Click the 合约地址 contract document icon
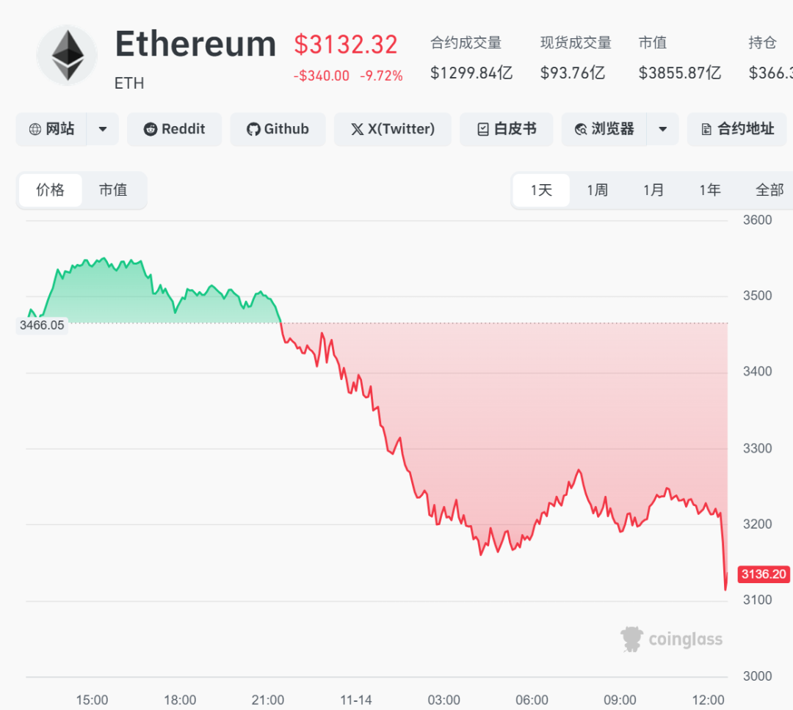 click(706, 130)
